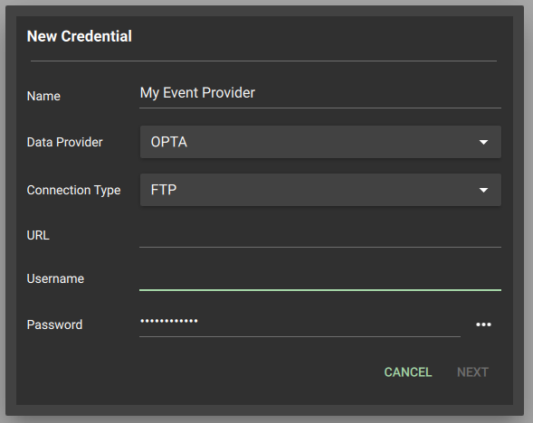
Task: Expand the Data Provider dropdown arrow
Action: coord(483,142)
